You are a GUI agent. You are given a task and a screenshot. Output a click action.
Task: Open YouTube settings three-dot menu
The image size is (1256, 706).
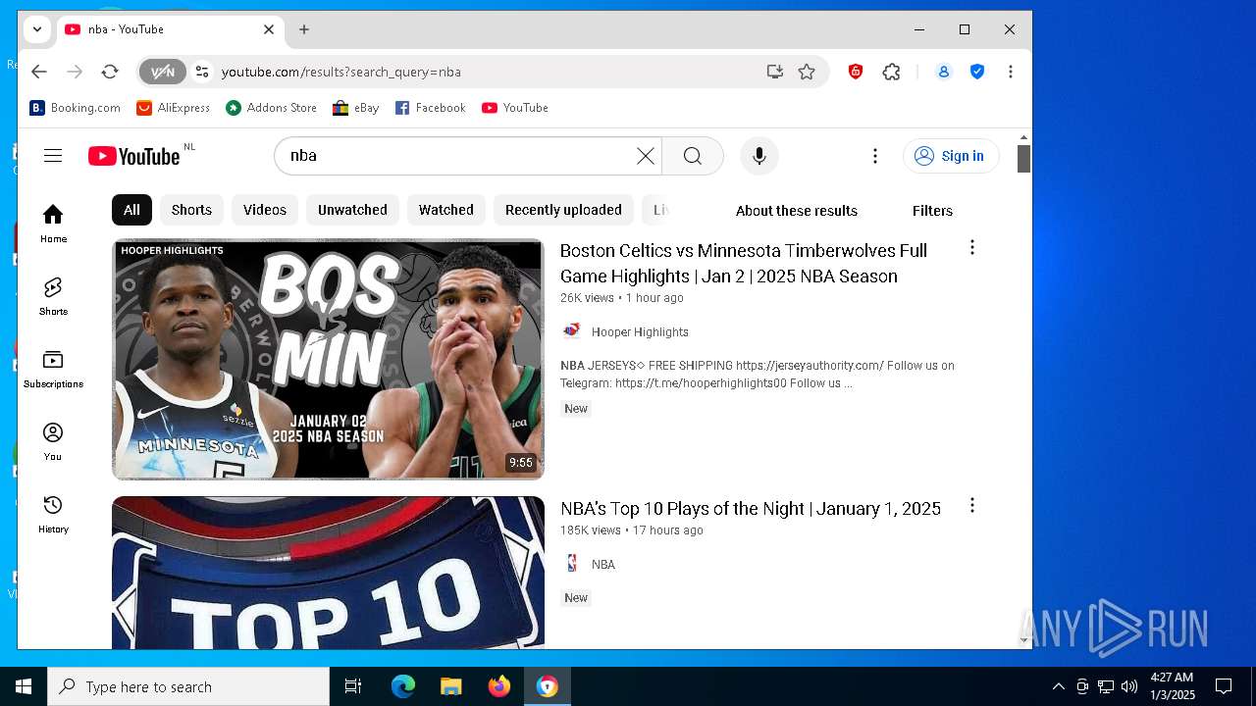[x=874, y=156]
